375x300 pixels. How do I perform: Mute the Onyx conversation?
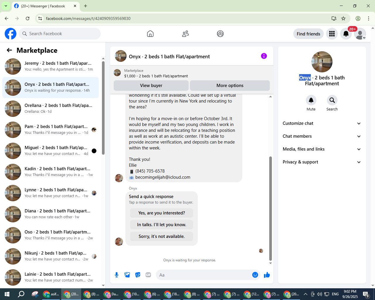pos(311,100)
